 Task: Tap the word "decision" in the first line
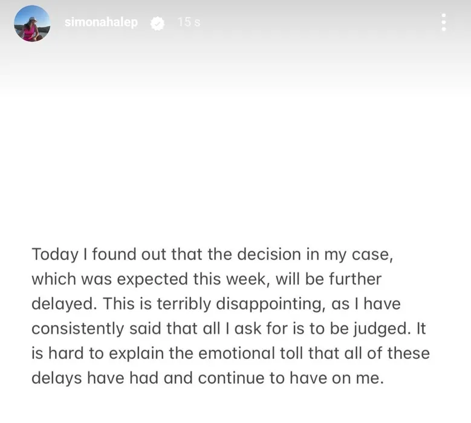click(265, 254)
